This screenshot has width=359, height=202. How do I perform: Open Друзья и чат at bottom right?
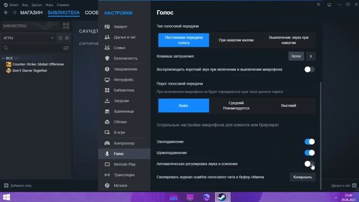[343, 186]
